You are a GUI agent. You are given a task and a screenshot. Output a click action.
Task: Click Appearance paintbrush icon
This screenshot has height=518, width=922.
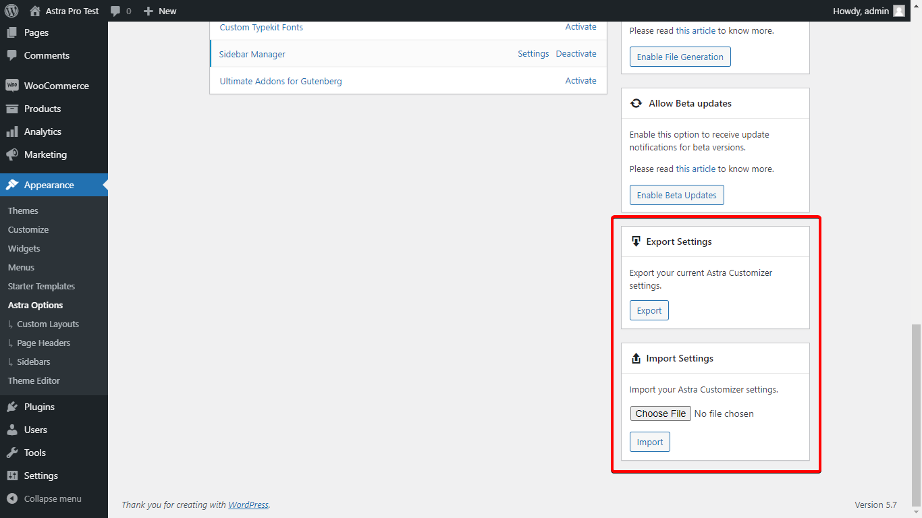click(12, 185)
